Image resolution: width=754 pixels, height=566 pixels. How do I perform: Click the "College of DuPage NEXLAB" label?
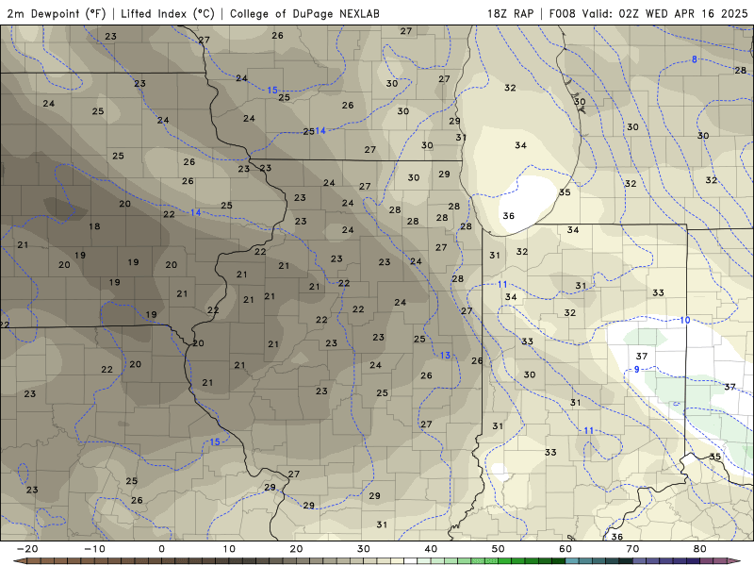pyautogui.click(x=304, y=13)
